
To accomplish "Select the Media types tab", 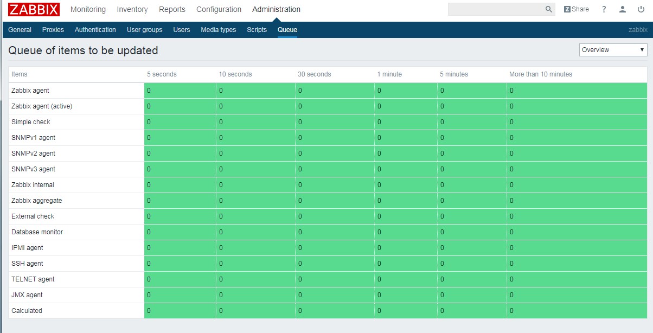I will (219, 30).
